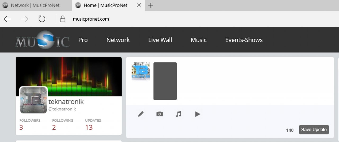Open a new browser tab with the plus icon
This screenshot has height=142, width=339.
(x=151, y=5)
